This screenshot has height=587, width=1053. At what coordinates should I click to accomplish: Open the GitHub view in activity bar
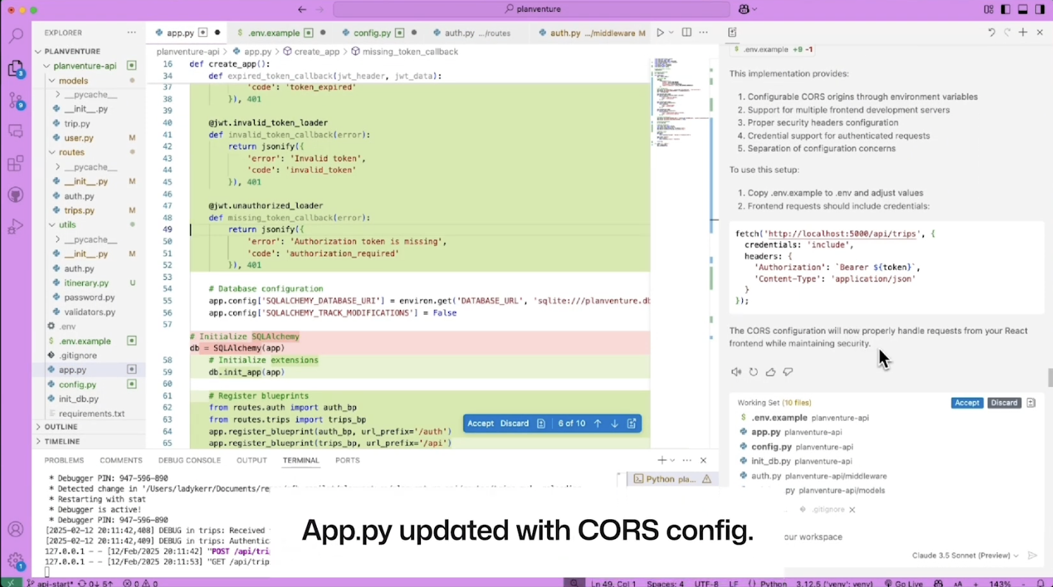tap(16, 195)
